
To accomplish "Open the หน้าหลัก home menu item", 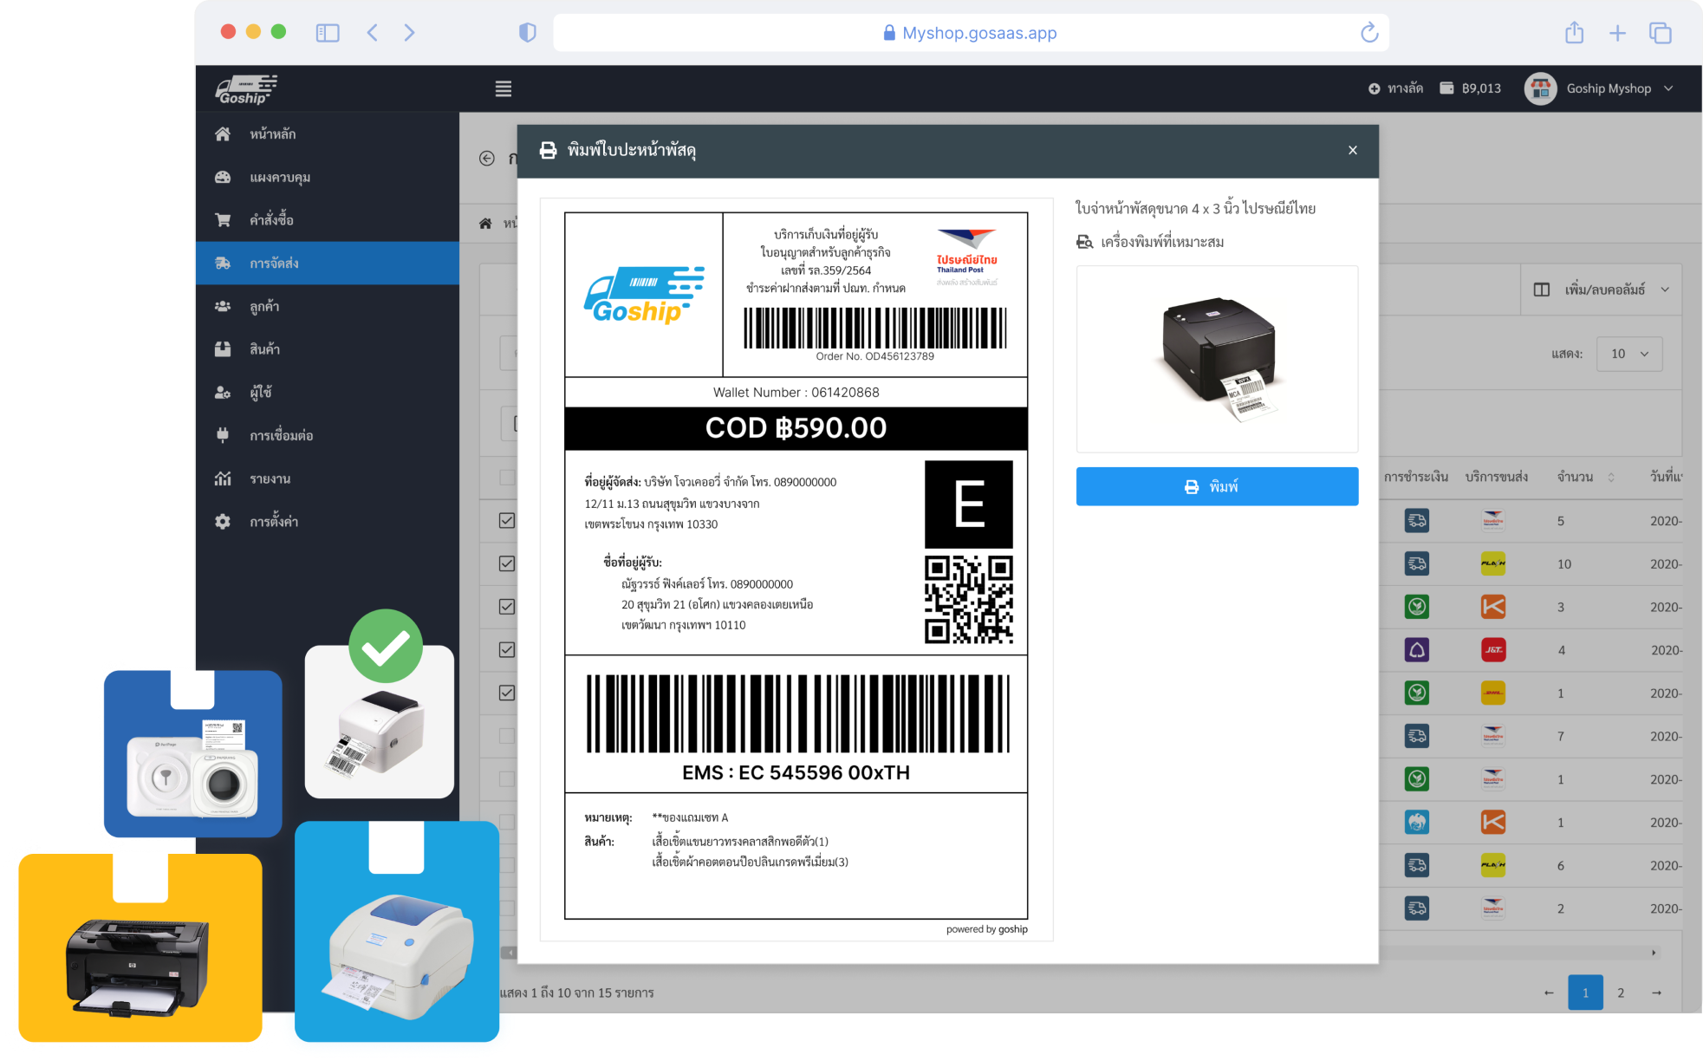I will [x=328, y=133].
